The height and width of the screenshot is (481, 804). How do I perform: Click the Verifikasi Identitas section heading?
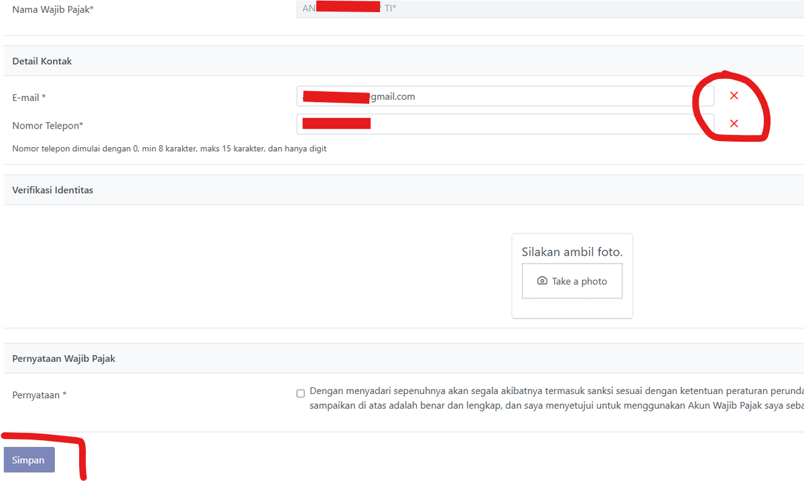click(x=53, y=190)
